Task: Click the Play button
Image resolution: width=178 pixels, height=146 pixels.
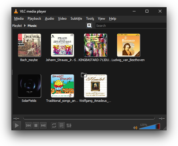Action: pyautogui.click(x=17, y=125)
